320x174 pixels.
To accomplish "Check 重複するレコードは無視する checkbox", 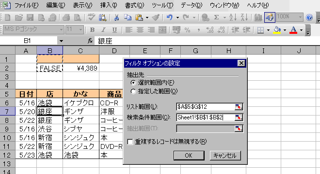I will (x=130, y=142).
